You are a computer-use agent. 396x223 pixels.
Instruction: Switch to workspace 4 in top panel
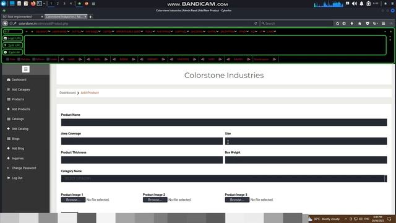(71, 4)
